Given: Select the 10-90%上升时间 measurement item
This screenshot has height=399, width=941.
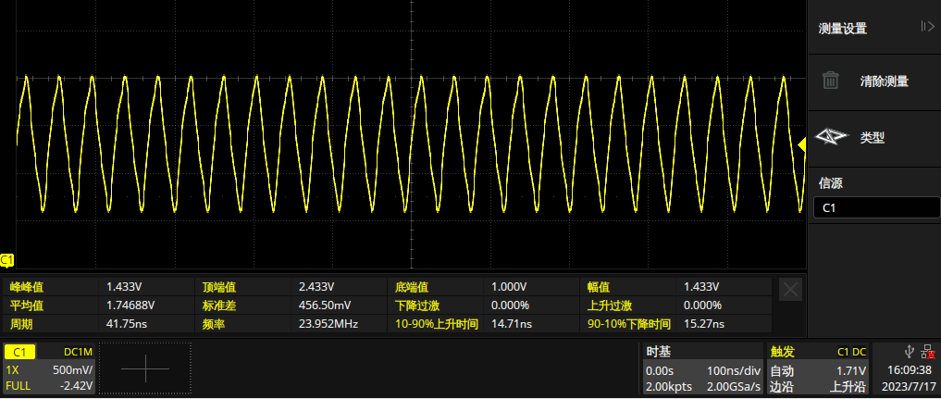Looking at the screenshot, I should 437,324.
